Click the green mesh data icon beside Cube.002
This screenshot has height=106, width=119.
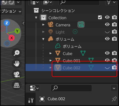91,67
